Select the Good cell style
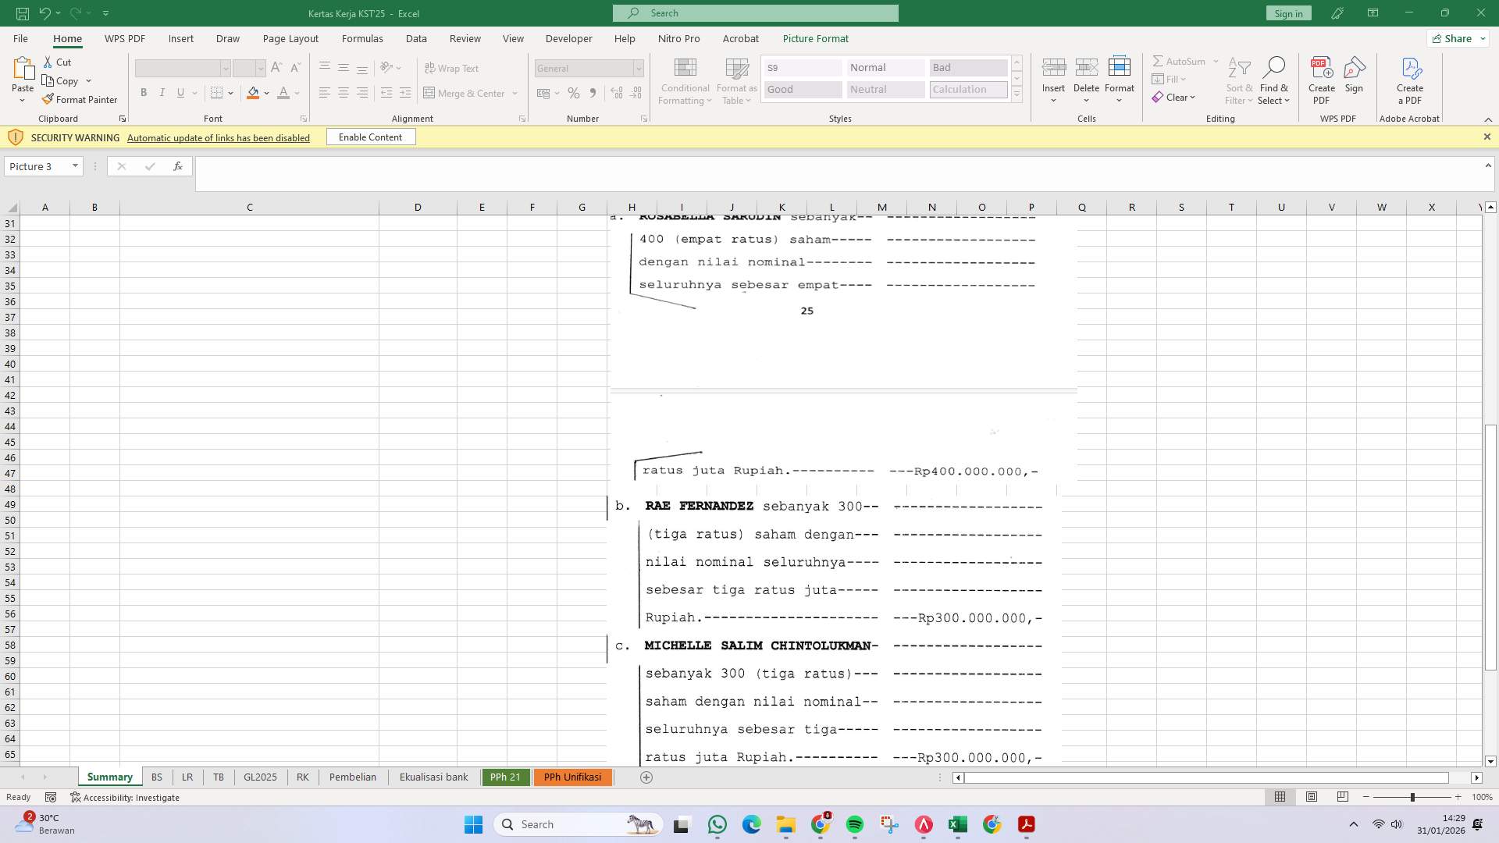The image size is (1499, 843). pyautogui.click(x=802, y=89)
